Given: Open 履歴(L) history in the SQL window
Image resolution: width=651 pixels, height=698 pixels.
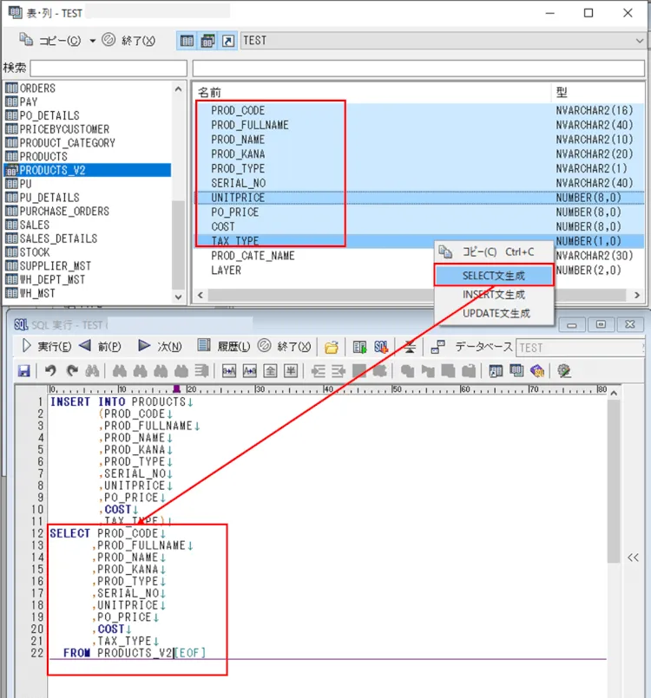Looking at the screenshot, I should point(224,346).
